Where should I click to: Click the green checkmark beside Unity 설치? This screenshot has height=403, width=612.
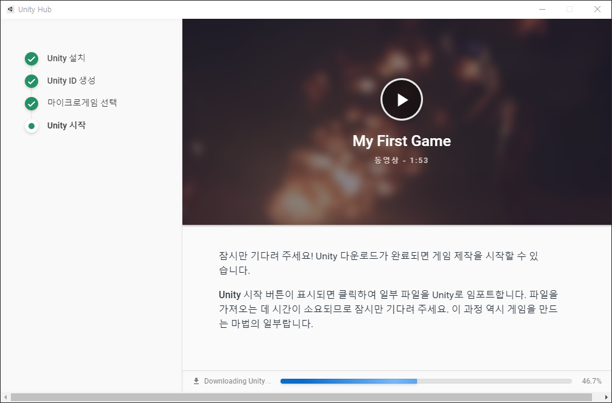(x=32, y=59)
